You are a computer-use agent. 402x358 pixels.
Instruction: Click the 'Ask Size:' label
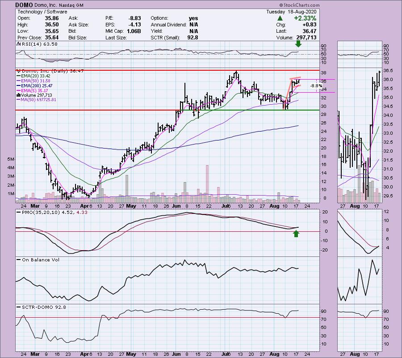pos(79,25)
